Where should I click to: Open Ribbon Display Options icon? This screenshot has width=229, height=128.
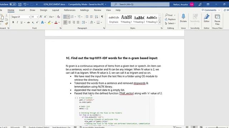(208, 5)
